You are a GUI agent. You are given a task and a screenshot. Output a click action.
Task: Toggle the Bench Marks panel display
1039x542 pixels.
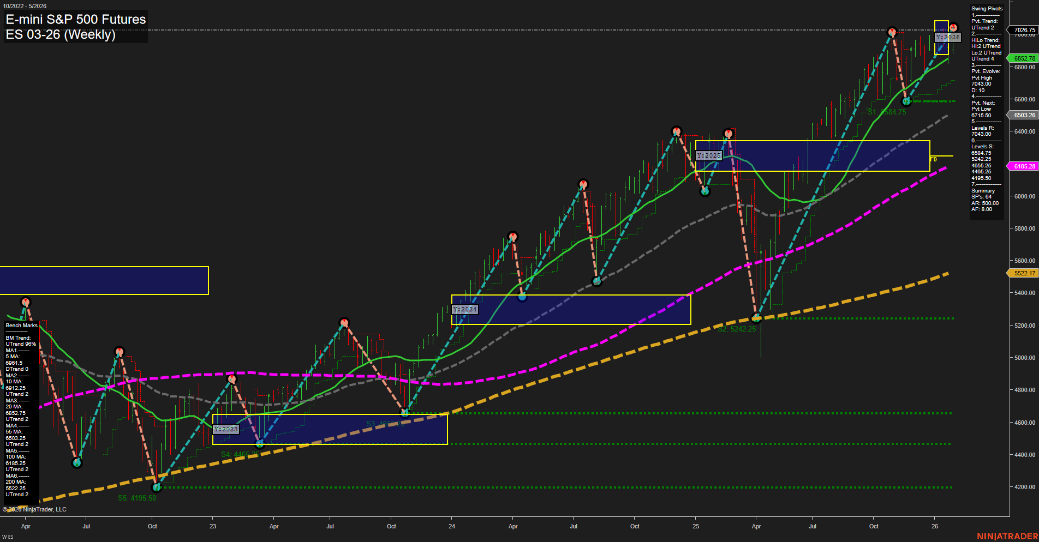pos(21,325)
